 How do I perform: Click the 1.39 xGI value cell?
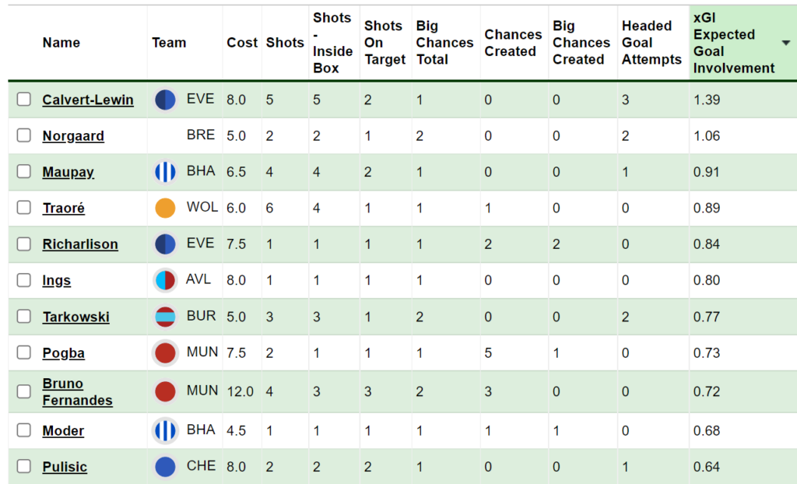[707, 100]
